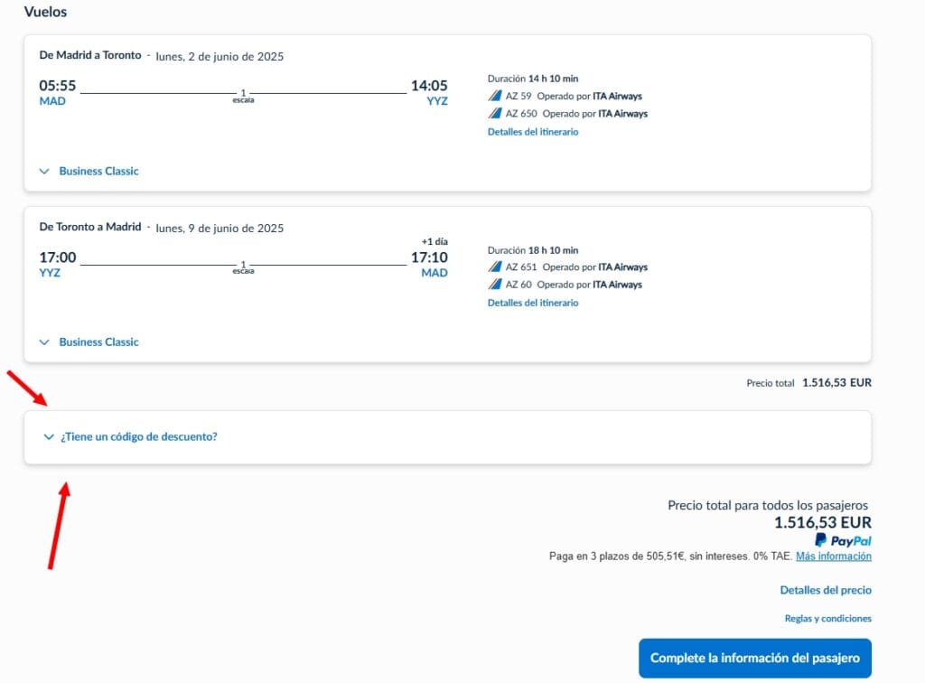Viewport: 925px width, 683px height.
Task: View 'Detalles del precio'
Action: point(826,590)
